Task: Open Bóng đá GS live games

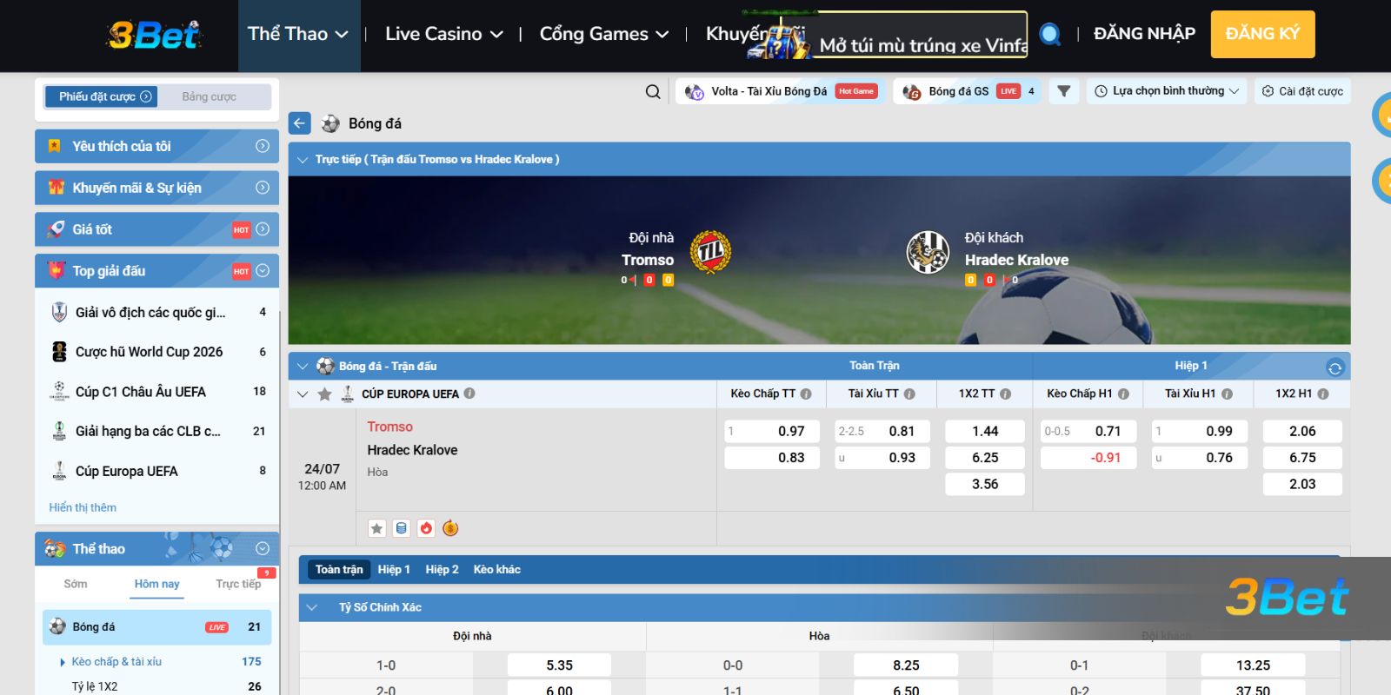Action: (967, 91)
